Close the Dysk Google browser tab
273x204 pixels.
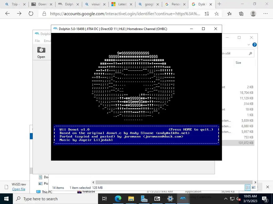[x=211, y=4]
